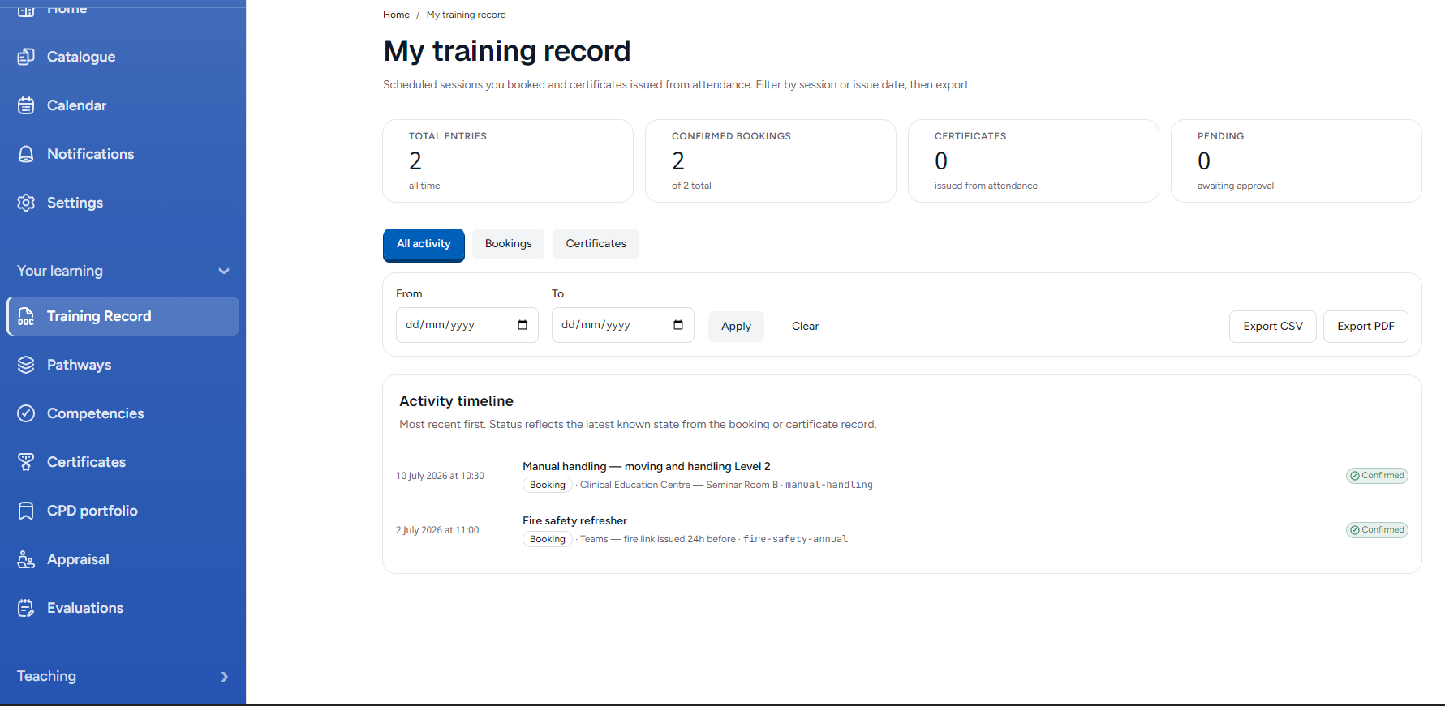Click the From date input field
Screen dimensions: 1445x706
point(467,325)
